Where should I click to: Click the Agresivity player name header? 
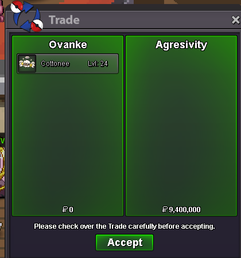181,45
